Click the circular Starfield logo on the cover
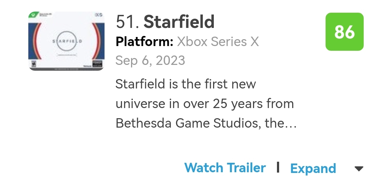Image resolution: width=392 pixels, height=186 pixels. 66,41
